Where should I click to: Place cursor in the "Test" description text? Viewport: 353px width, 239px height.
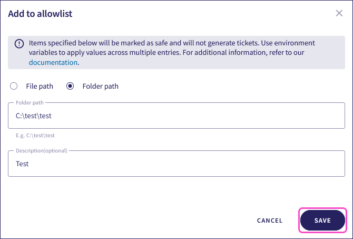[x=22, y=164]
